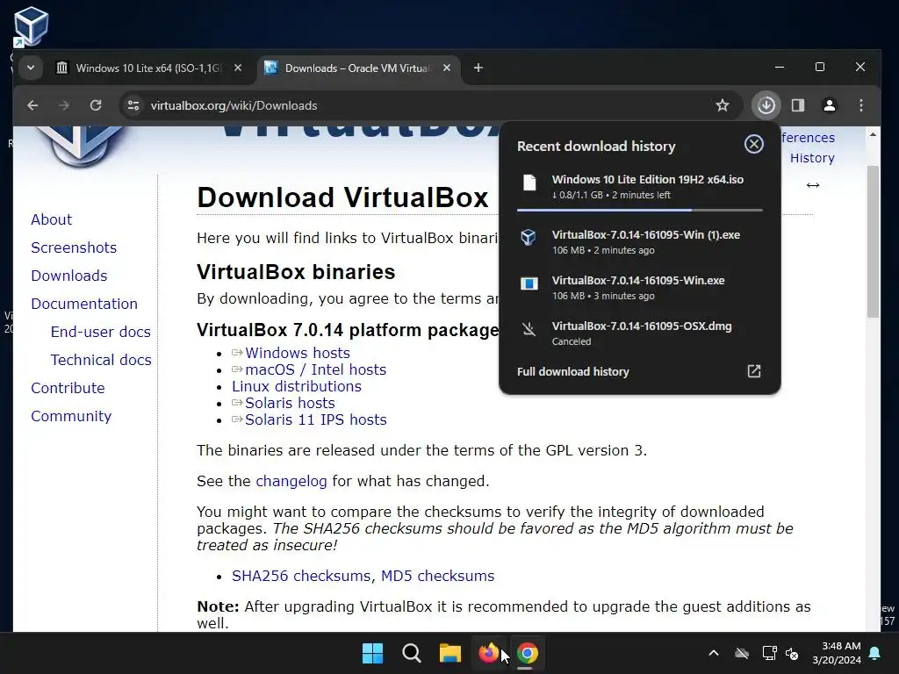The height and width of the screenshot is (674, 899).
Task: Open the Screenshots sidebar link
Action: pos(74,247)
